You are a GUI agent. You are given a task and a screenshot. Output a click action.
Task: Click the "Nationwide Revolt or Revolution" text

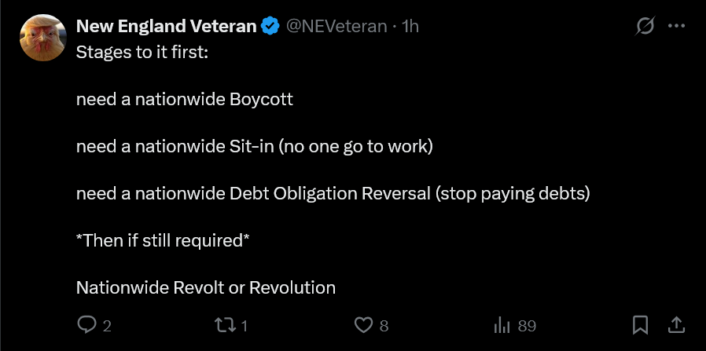(206, 287)
